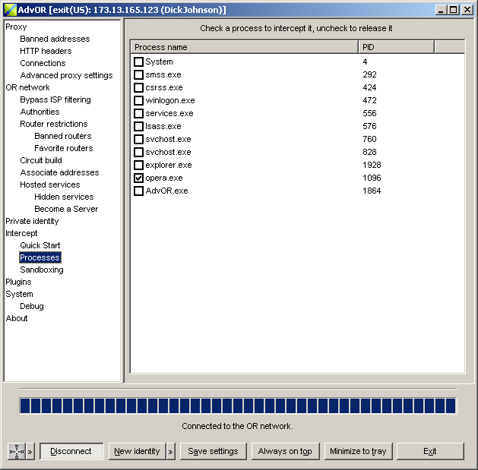Check the services.exe checkbox

point(139,113)
